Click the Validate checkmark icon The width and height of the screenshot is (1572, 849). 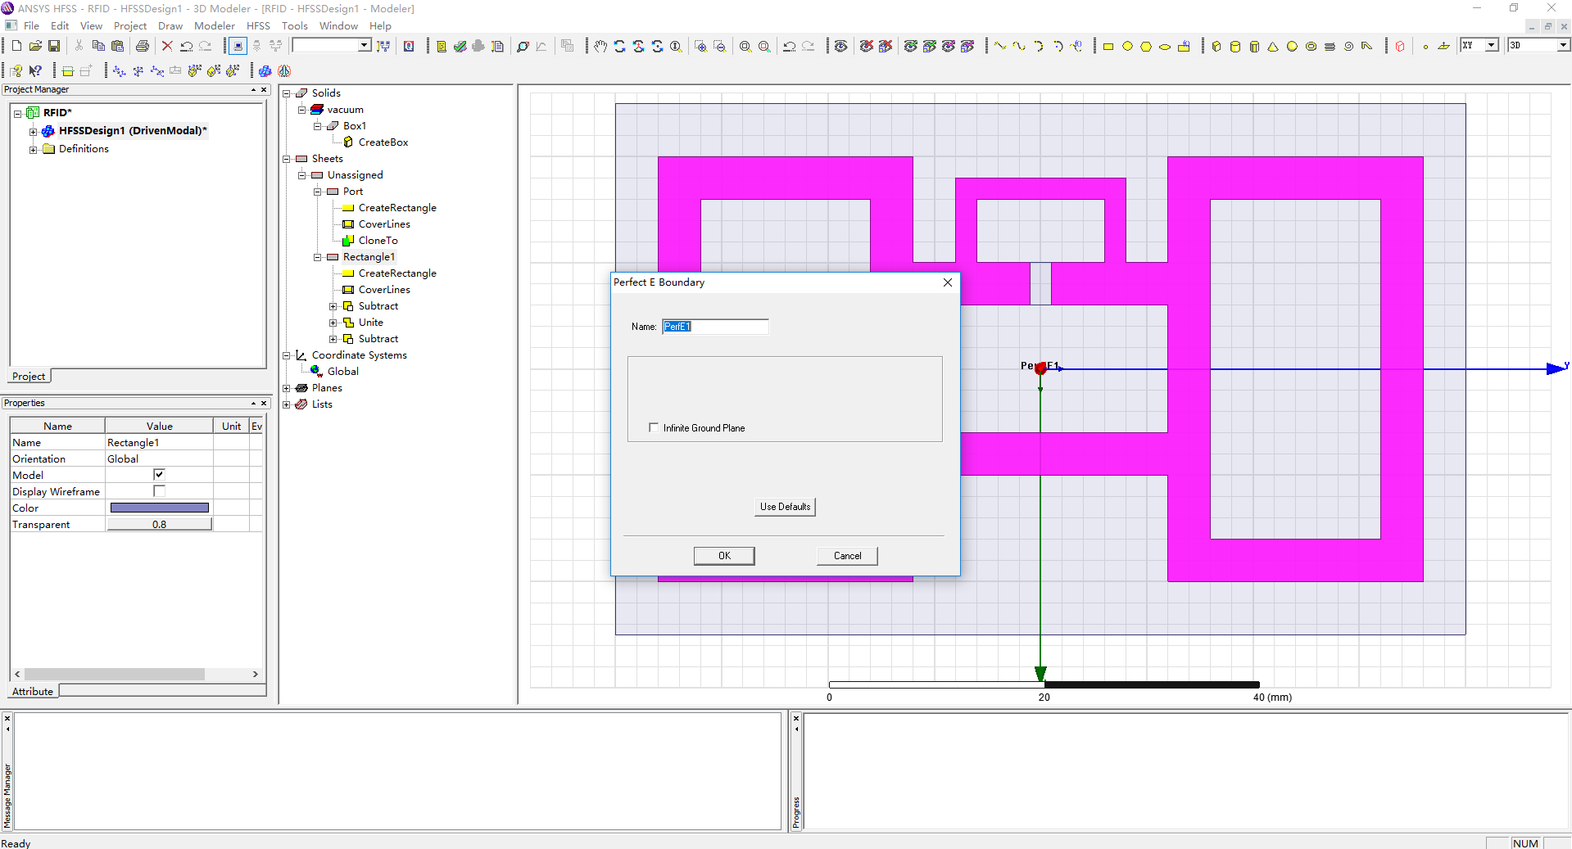(x=460, y=47)
